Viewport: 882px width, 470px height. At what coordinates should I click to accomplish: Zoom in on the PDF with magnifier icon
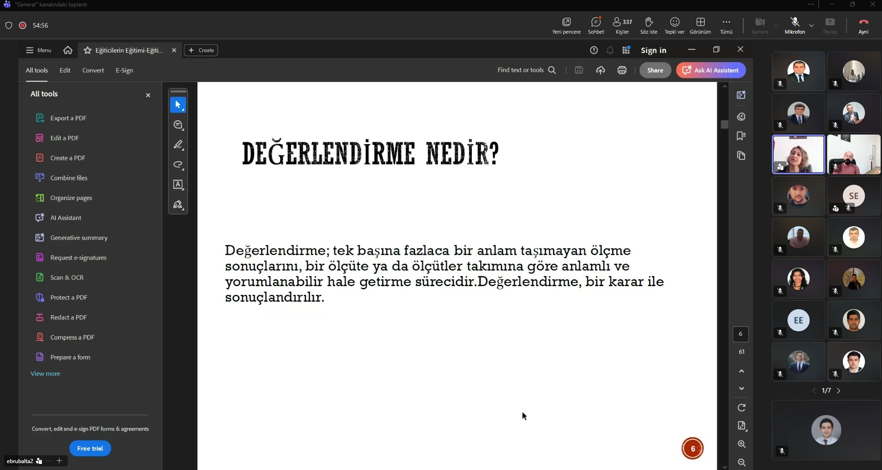(741, 444)
